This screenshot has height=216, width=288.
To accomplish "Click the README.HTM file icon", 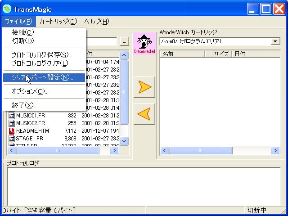I will pos(12,131).
